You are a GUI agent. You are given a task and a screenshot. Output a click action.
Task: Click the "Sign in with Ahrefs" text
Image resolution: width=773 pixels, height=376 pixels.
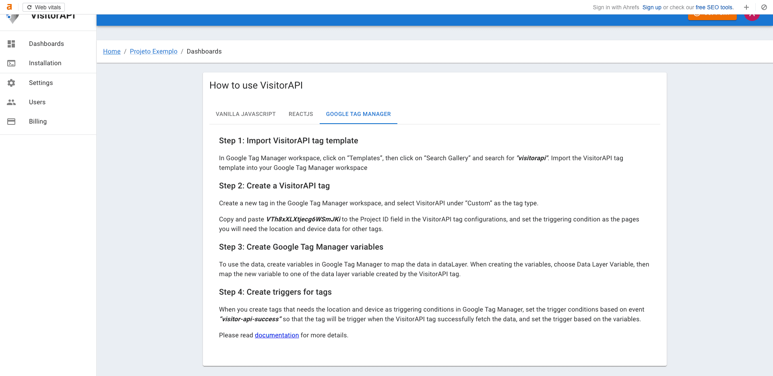(x=616, y=7)
